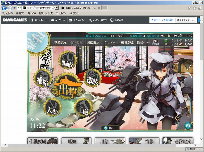Click the 改装 remodel gear icon
Screen dimensions: 204x152
coord(93,78)
